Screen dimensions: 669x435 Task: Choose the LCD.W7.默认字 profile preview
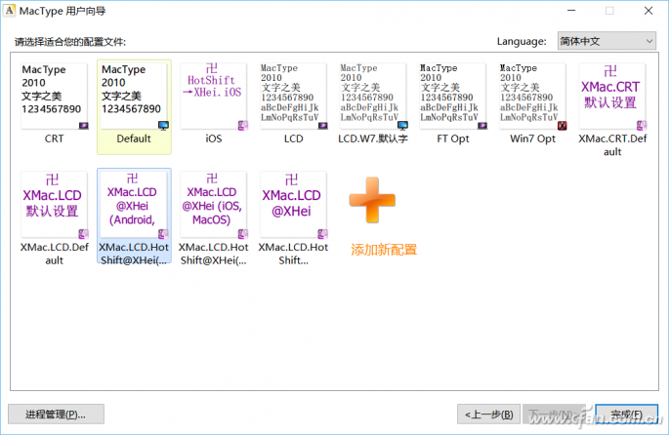tap(373, 97)
